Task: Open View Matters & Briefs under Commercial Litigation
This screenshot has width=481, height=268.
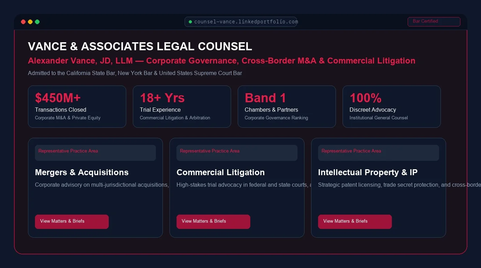Action: [213, 222]
